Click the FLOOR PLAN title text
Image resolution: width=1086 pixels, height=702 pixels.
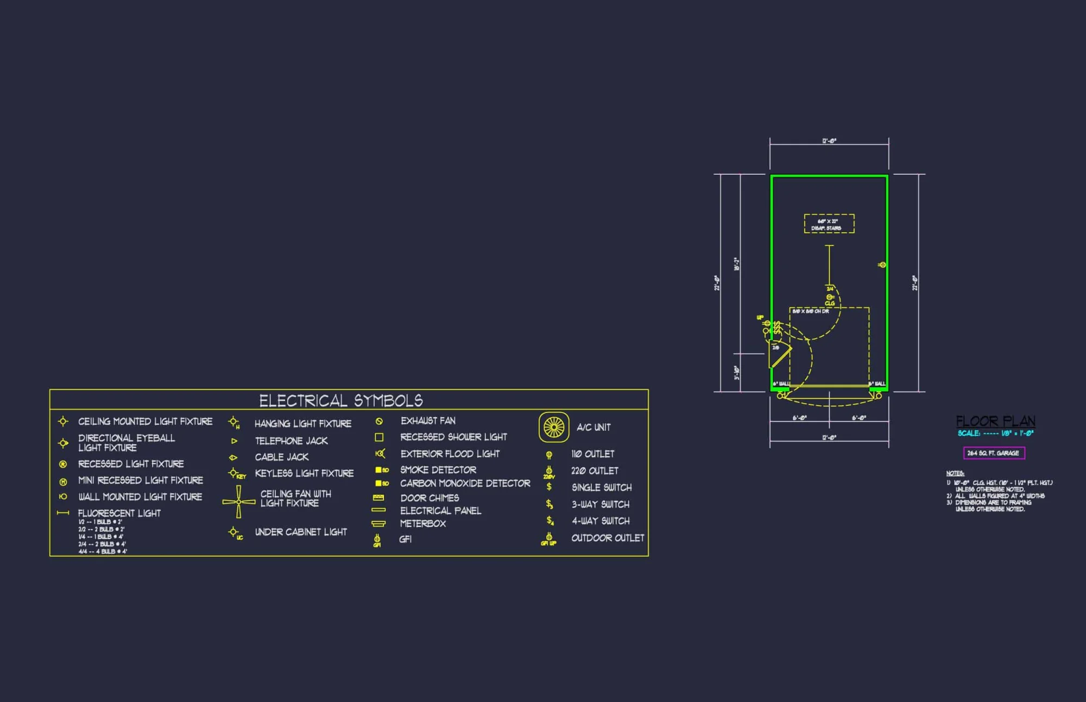[995, 420]
